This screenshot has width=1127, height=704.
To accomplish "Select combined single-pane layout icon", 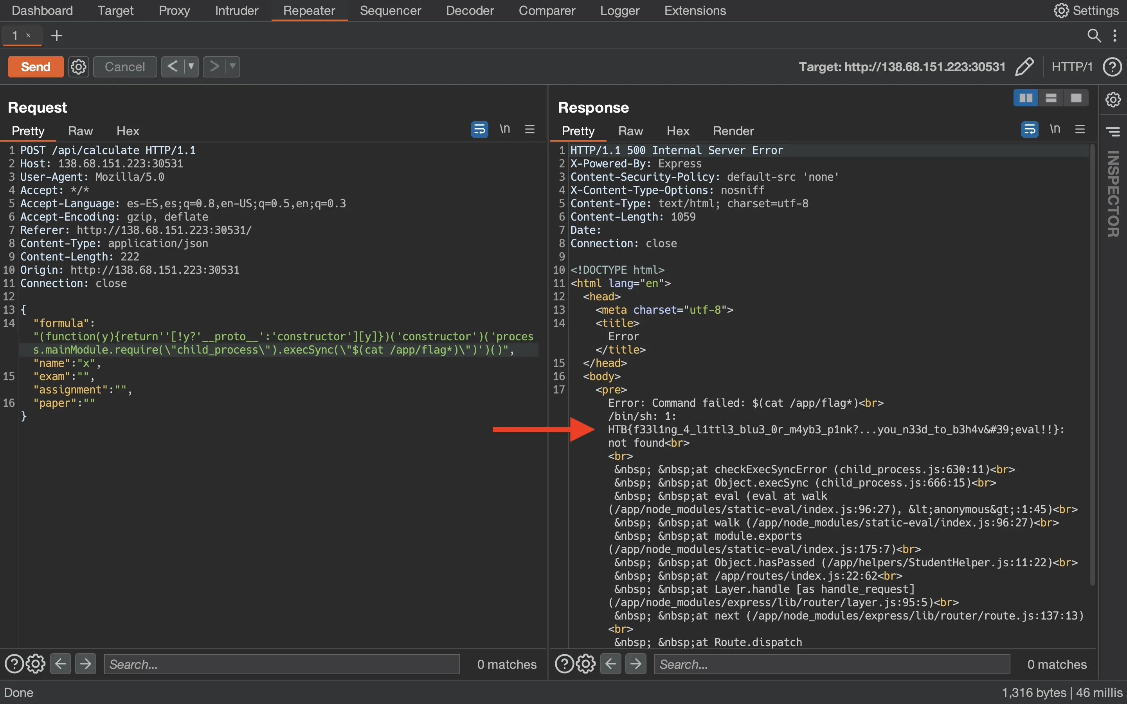I will click(1076, 98).
